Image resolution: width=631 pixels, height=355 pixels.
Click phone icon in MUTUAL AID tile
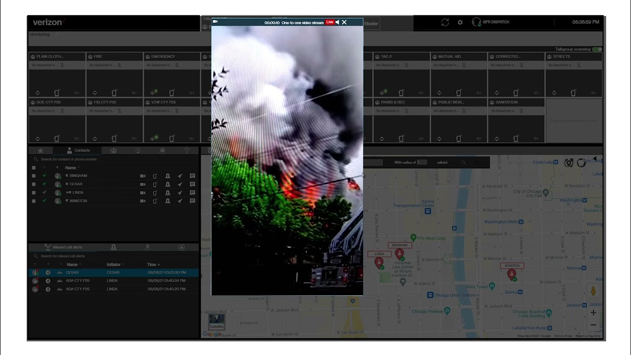click(459, 93)
